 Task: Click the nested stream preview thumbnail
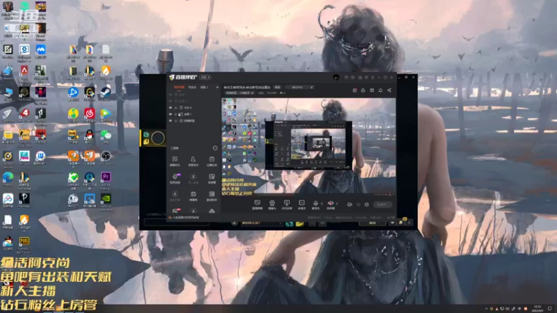point(308,145)
